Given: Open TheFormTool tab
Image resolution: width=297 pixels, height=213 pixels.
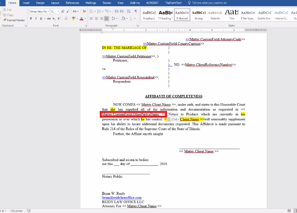Looking at the screenshot, I should (x=173, y=3).
